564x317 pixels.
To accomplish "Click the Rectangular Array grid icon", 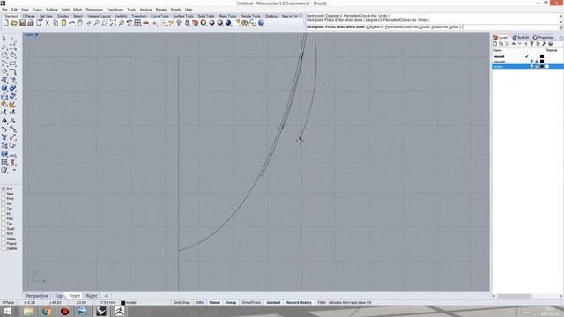I will pos(4,162).
